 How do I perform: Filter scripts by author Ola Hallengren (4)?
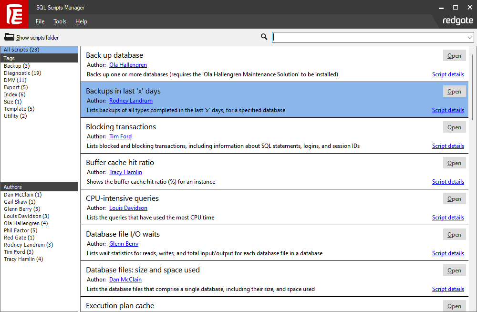point(26,223)
